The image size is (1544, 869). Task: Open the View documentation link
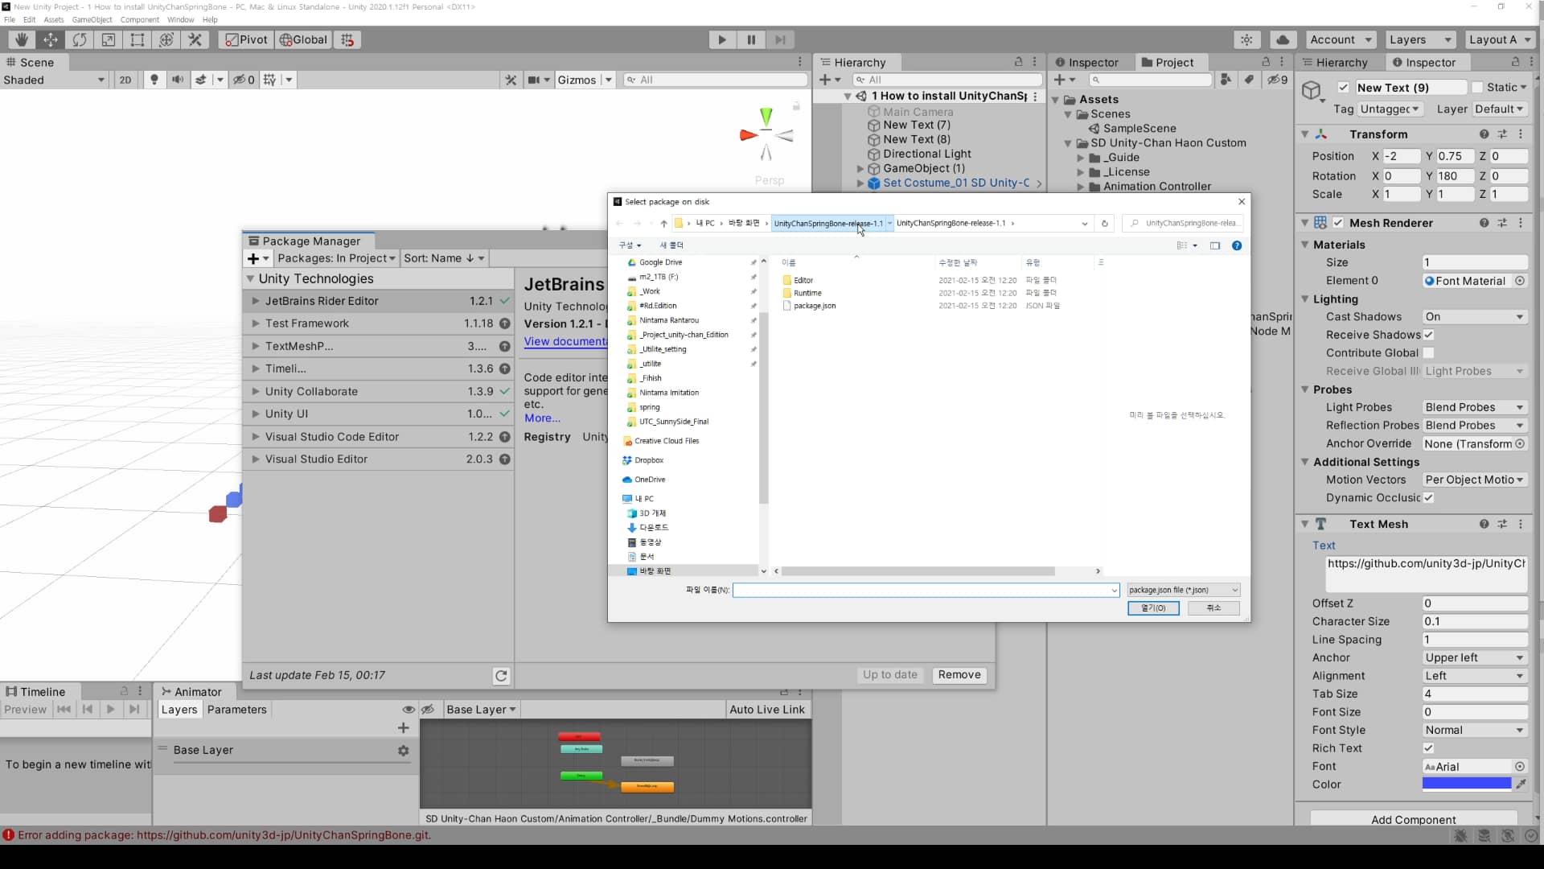(565, 341)
